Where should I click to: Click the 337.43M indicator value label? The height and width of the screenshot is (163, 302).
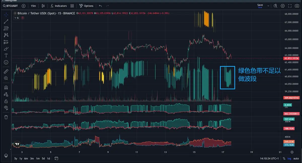click(289, 119)
